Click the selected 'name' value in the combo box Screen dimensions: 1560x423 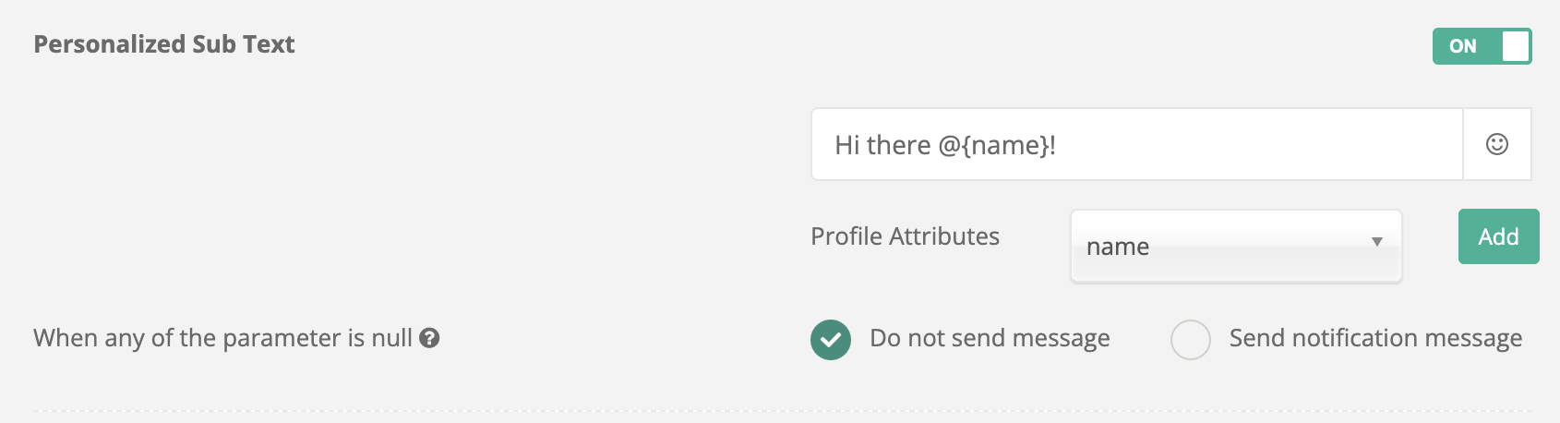pyautogui.click(x=1118, y=247)
